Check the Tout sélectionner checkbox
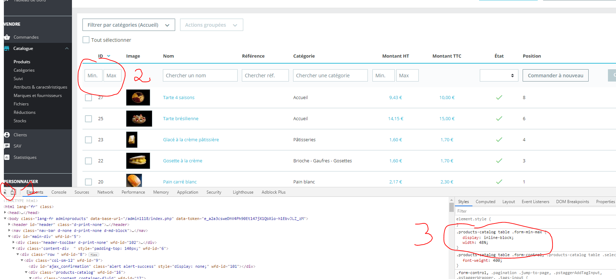616x279 pixels. click(86, 40)
